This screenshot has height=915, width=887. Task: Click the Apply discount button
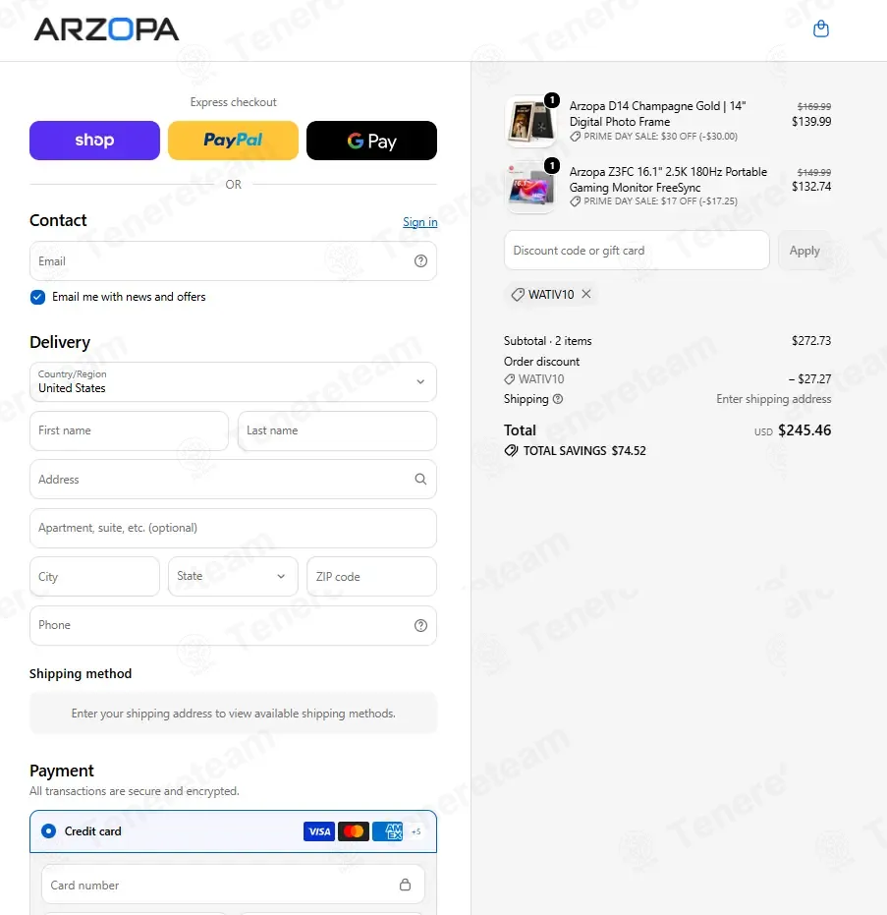pos(804,251)
